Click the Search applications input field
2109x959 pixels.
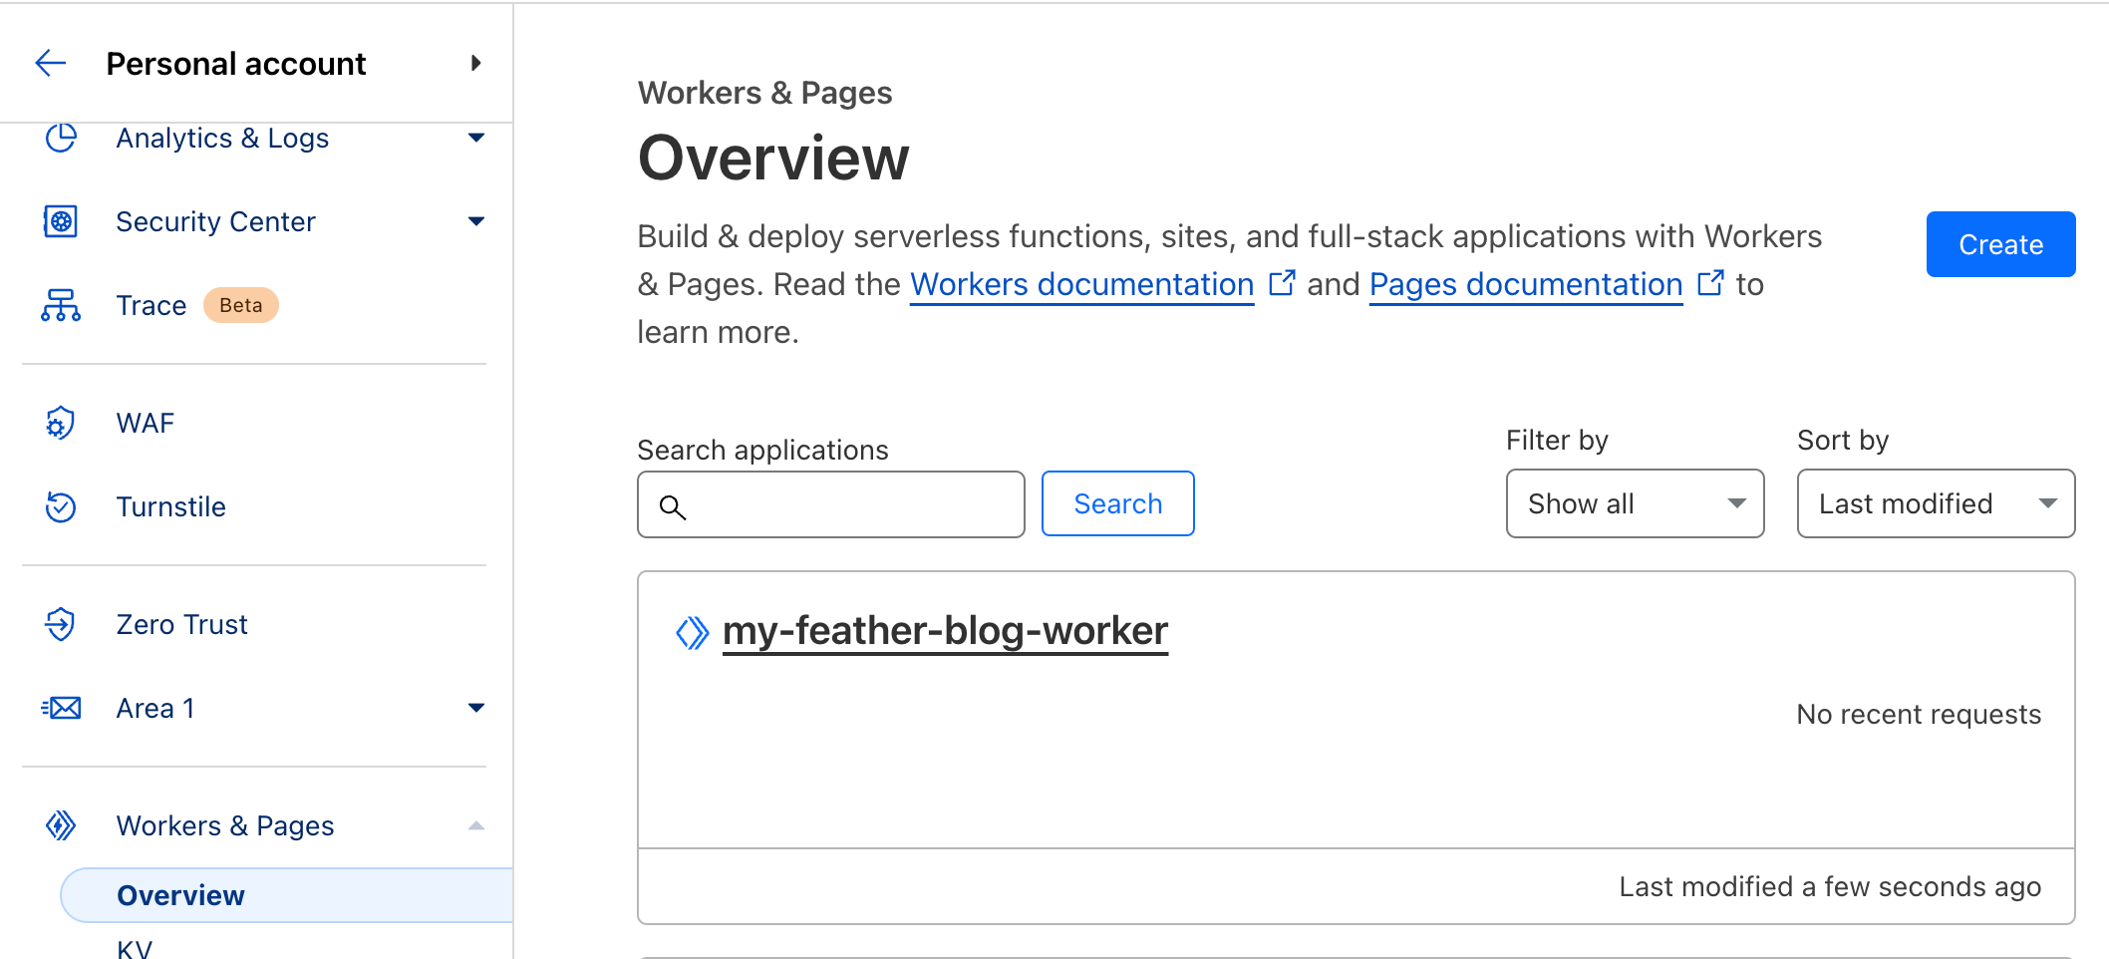click(x=831, y=504)
